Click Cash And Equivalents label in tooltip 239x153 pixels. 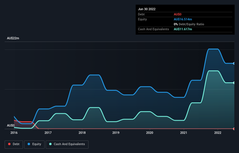coord(153,29)
